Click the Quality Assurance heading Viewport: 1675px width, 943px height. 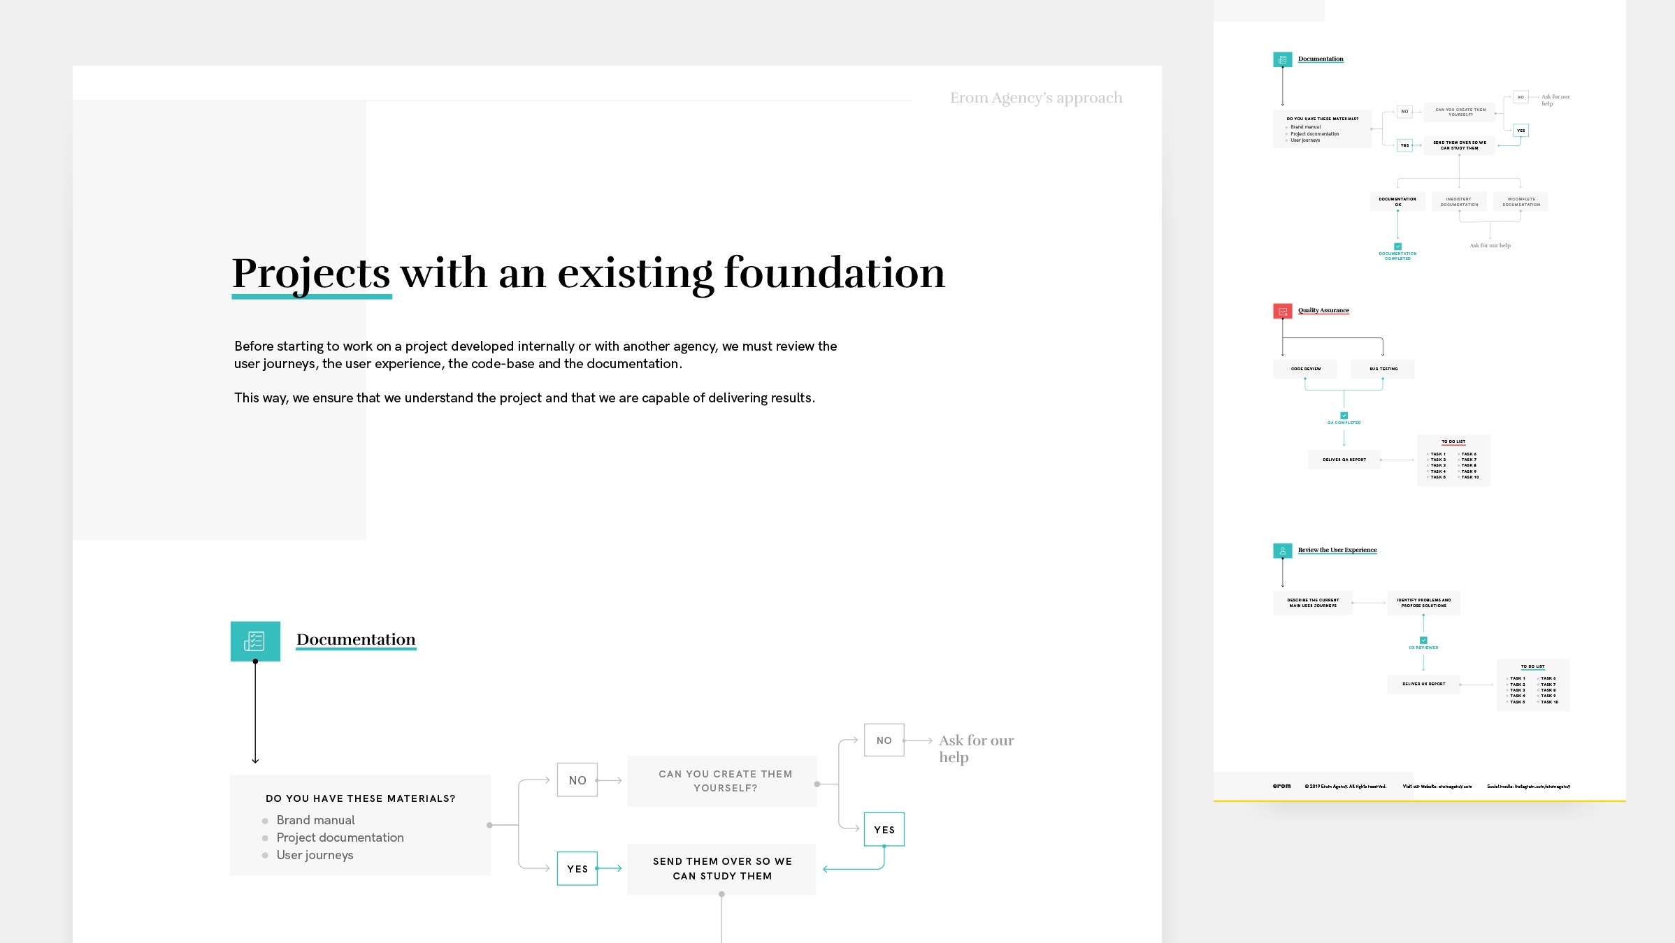pos(1323,310)
